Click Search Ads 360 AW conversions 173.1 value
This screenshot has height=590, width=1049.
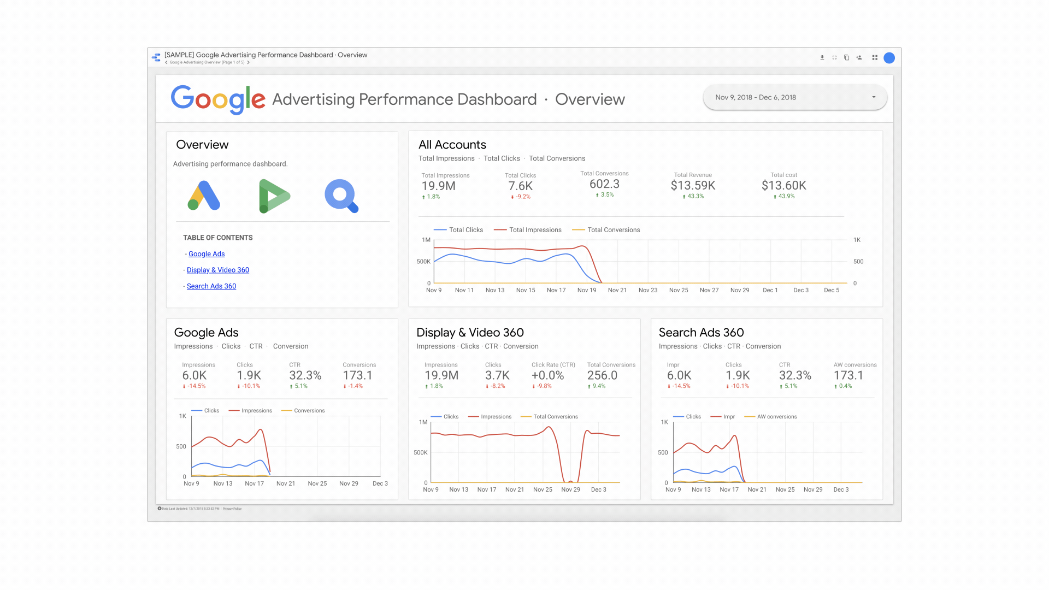[848, 376]
